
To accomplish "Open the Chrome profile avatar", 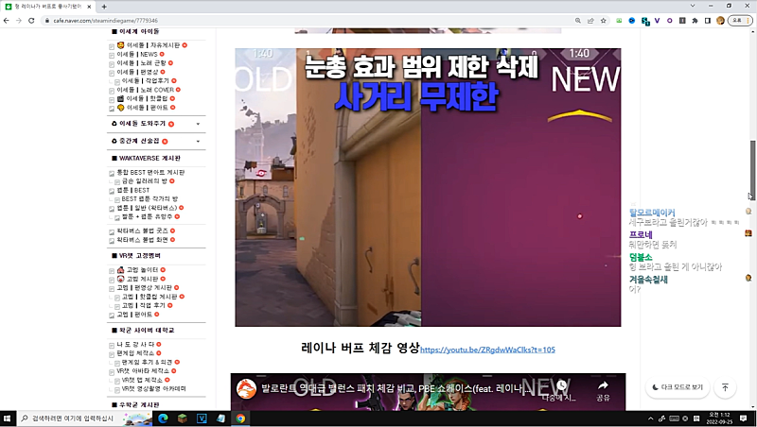I will click(720, 21).
